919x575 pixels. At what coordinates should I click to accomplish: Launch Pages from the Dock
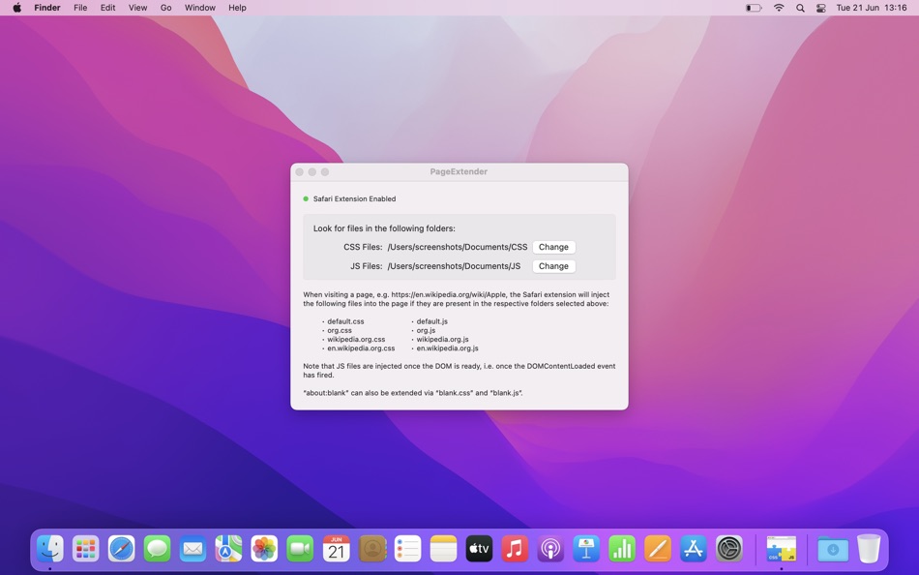coord(658,549)
